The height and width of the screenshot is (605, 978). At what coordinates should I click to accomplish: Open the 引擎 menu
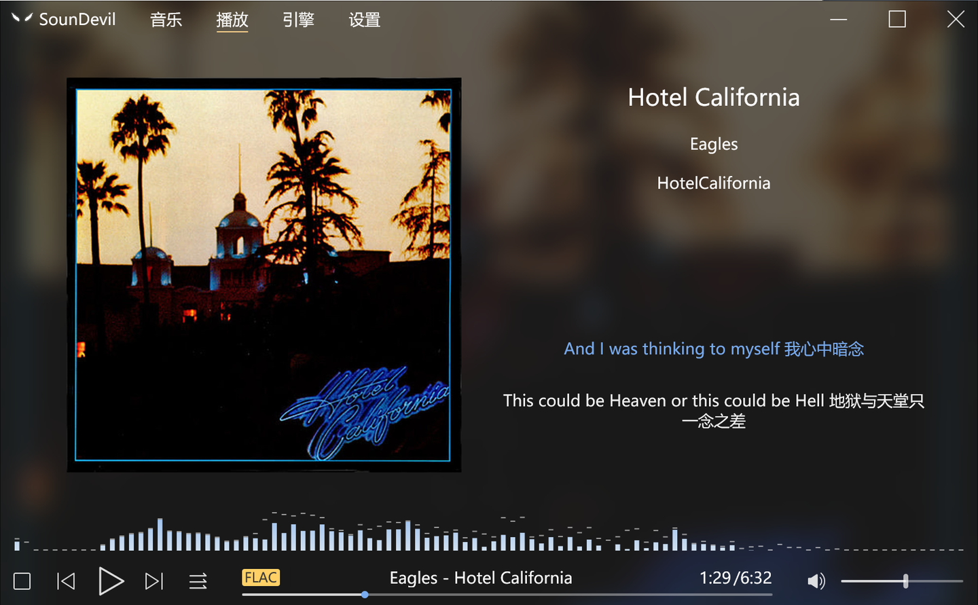tap(298, 20)
